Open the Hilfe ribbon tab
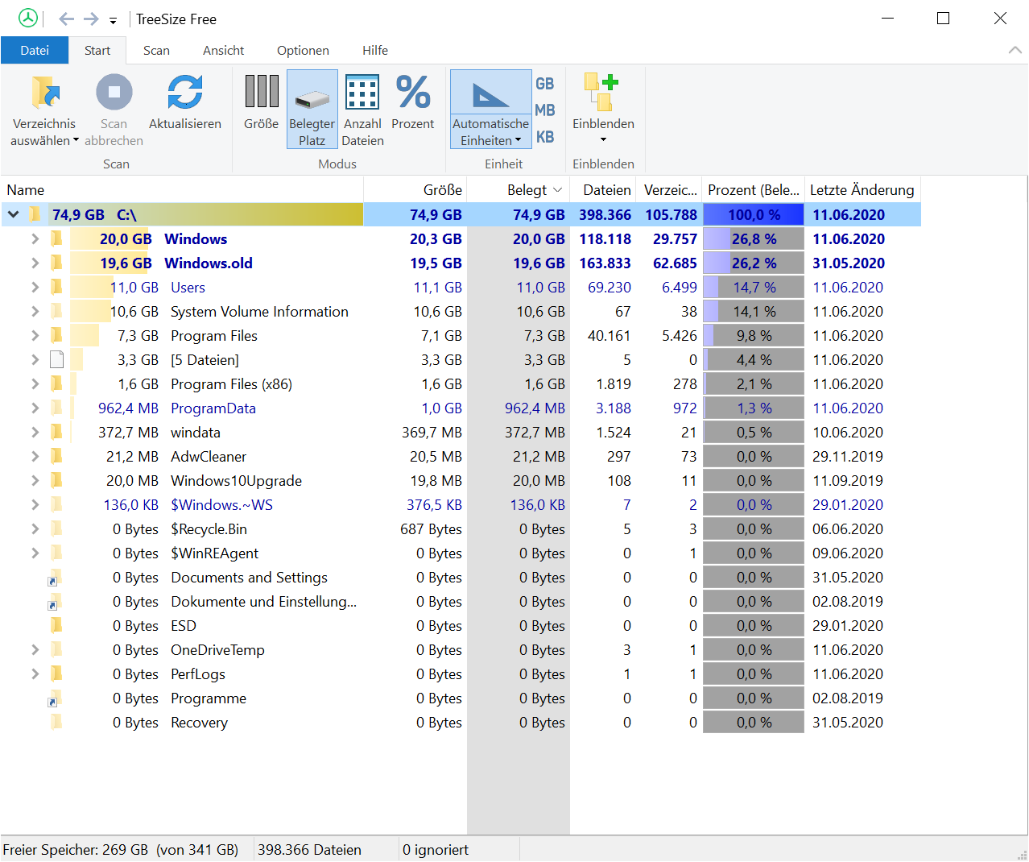 tap(375, 50)
